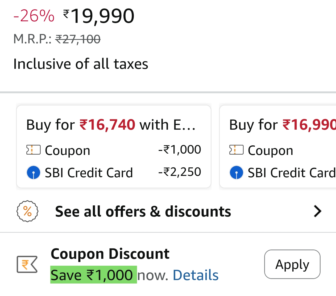Expand offers with the right chevron arrow

tap(317, 212)
